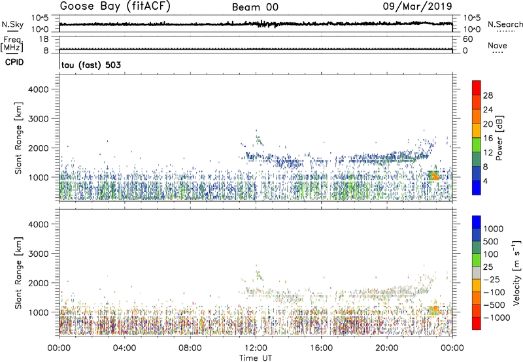523x362 pixels.
Task: Click the 16–20 dB yellow power segment
Action: [x=477, y=131]
